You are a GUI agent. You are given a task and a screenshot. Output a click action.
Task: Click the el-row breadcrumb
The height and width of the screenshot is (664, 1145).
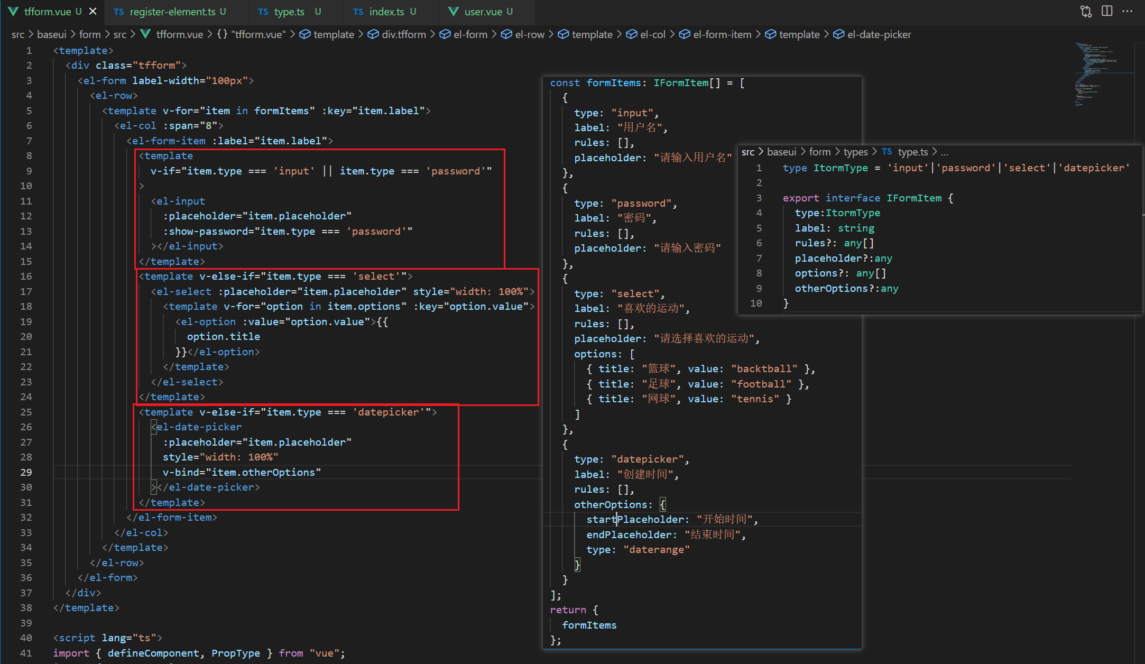(530, 34)
